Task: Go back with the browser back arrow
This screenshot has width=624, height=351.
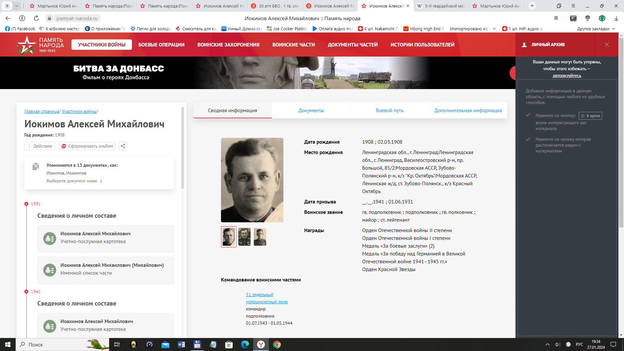Action: point(8,18)
